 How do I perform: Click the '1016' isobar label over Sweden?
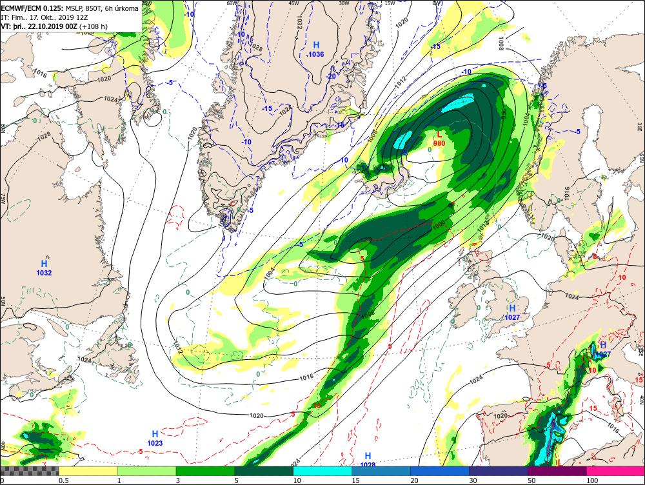[x=567, y=193]
